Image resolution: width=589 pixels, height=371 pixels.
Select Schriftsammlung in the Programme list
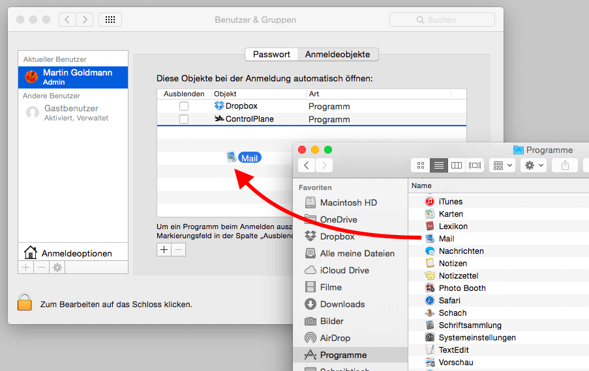[x=498, y=325]
